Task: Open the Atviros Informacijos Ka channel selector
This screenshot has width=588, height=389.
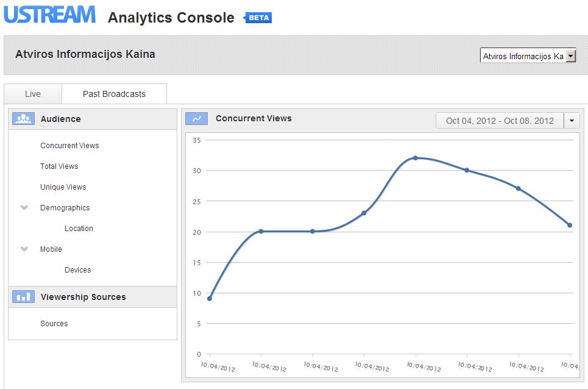Action: click(x=528, y=56)
